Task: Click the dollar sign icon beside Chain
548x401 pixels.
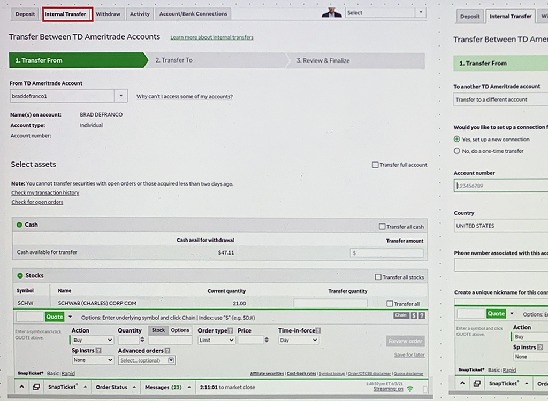Action: (414, 316)
